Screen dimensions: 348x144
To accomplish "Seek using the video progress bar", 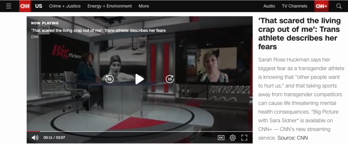I will [139, 132].
